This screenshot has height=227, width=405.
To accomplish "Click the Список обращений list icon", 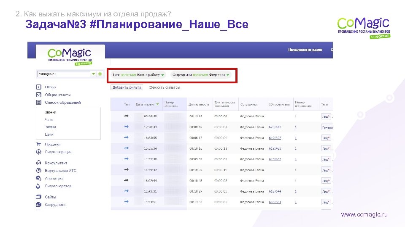I will [38, 103].
